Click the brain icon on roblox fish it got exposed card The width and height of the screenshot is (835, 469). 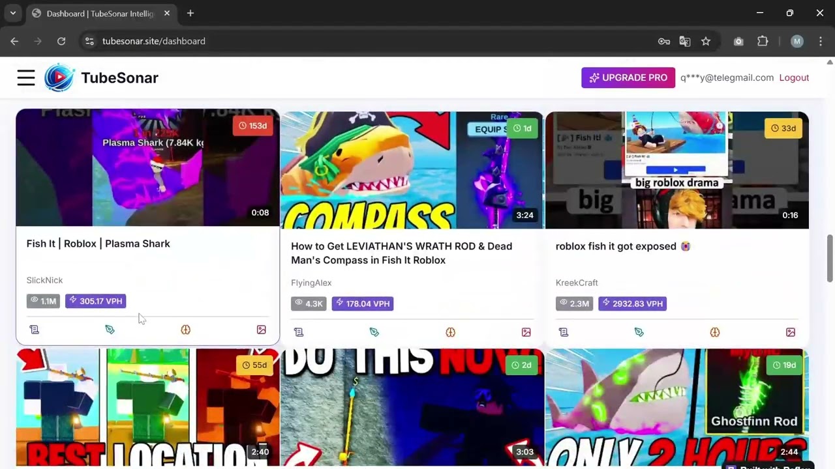(x=715, y=332)
